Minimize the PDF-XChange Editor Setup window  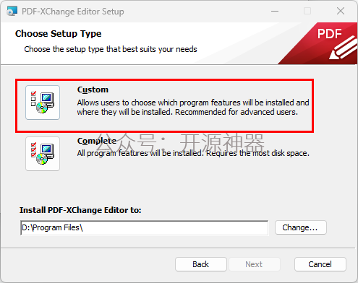(x=275, y=11)
